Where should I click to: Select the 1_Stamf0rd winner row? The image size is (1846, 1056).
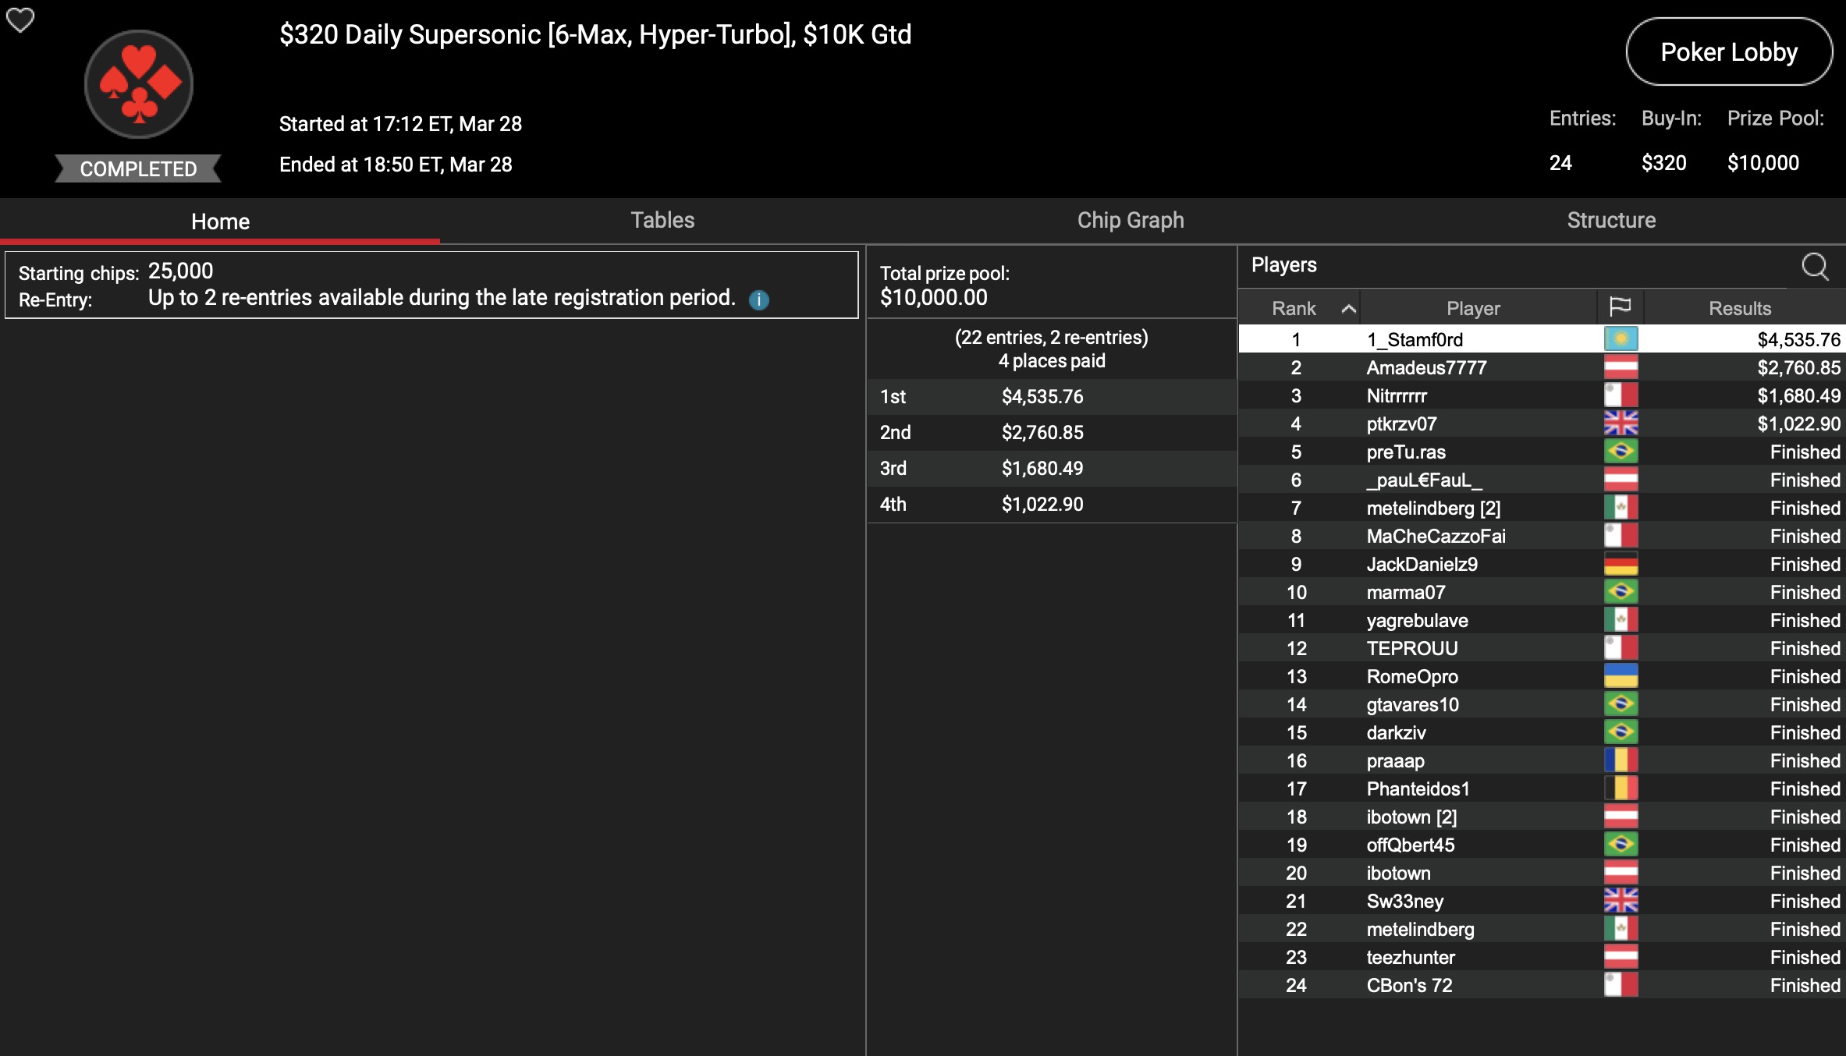click(x=1542, y=339)
